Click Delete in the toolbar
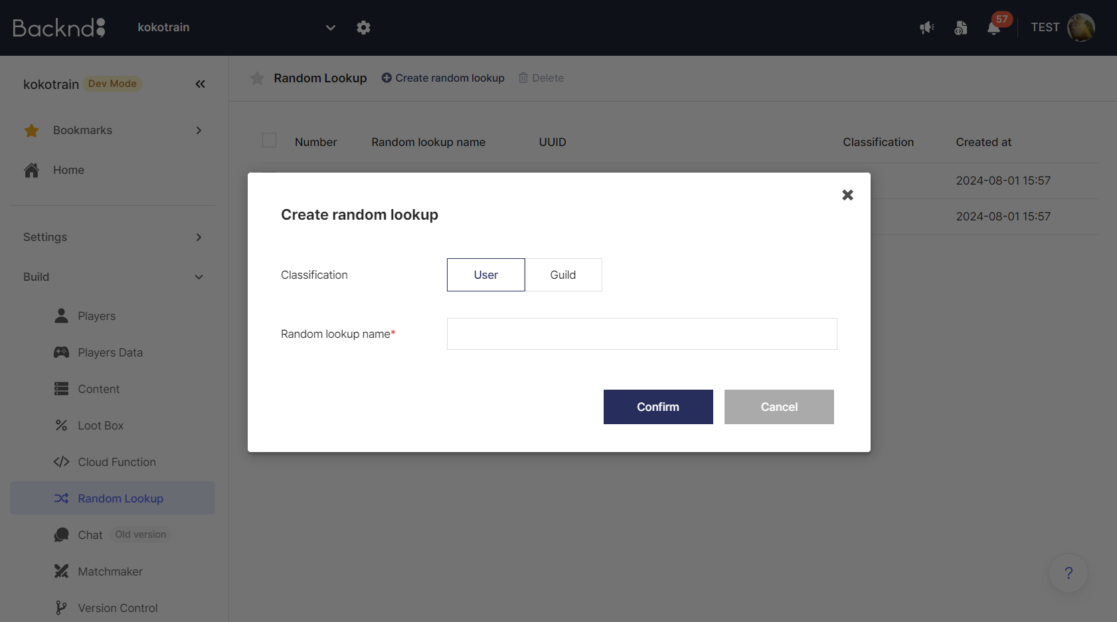The width and height of the screenshot is (1117, 622). click(548, 78)
